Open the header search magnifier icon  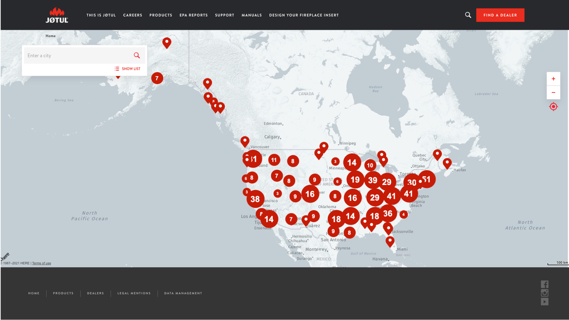pos(468,15)
